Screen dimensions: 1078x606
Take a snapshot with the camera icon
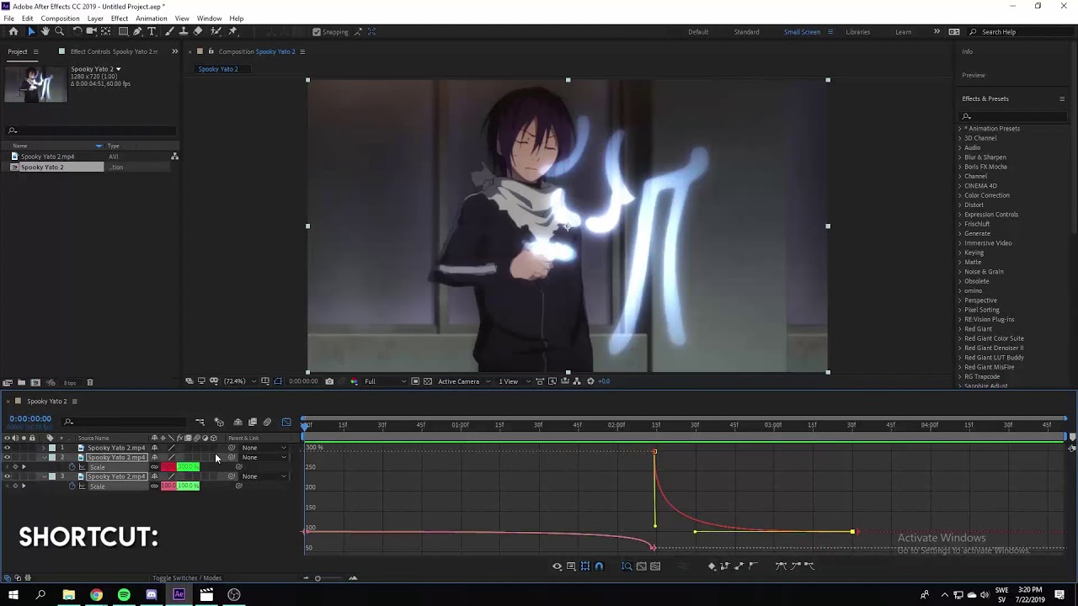(329, 381)
